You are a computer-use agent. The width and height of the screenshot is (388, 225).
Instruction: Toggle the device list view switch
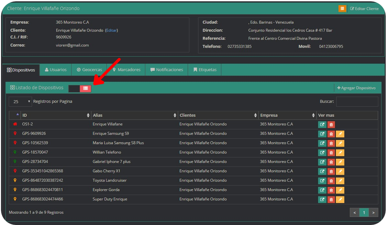[80, 88]
